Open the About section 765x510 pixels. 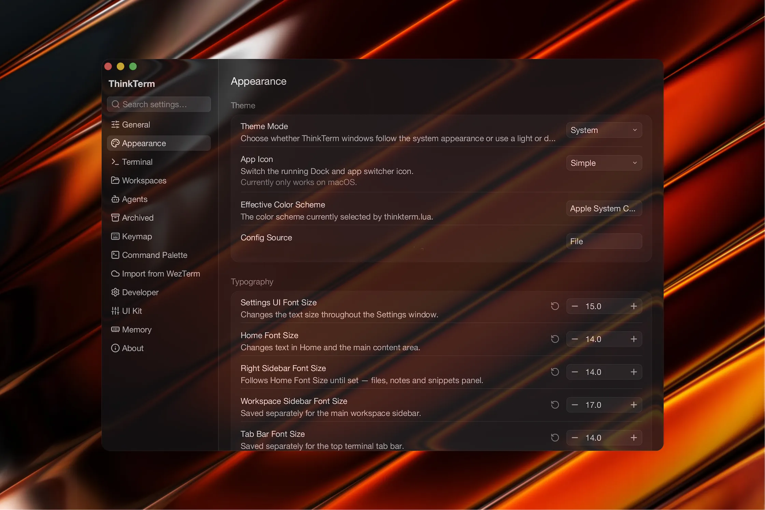tap(159, 348)
